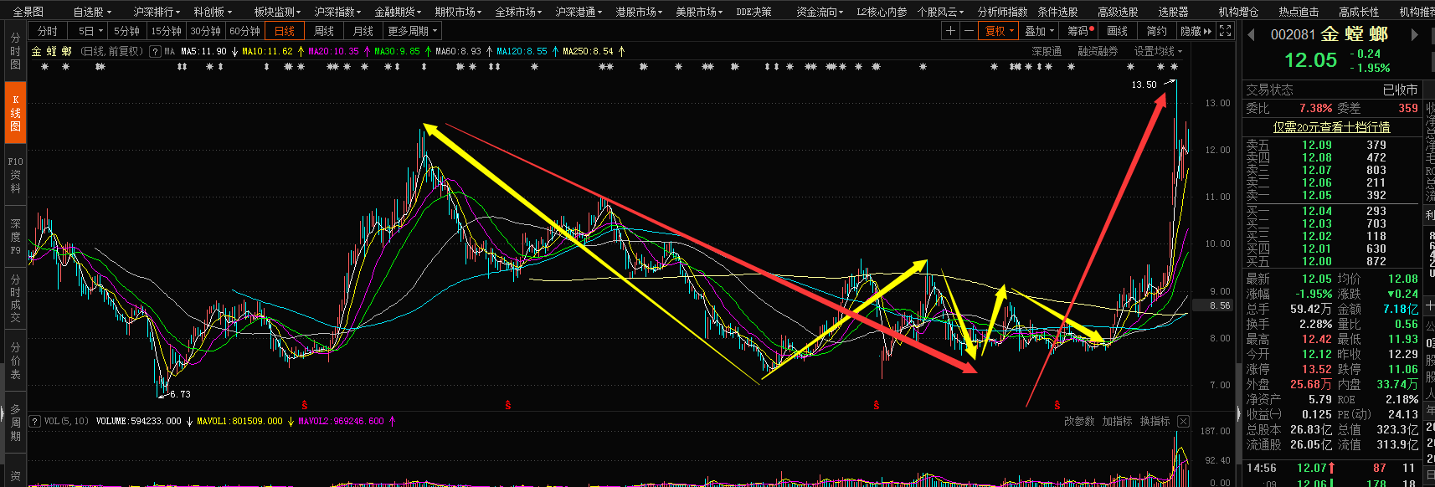Image resolution: width=1435 pixels, height=487 pixels.
Task: Open 5日 period dropdown
Action: click(x=89, y=31)
